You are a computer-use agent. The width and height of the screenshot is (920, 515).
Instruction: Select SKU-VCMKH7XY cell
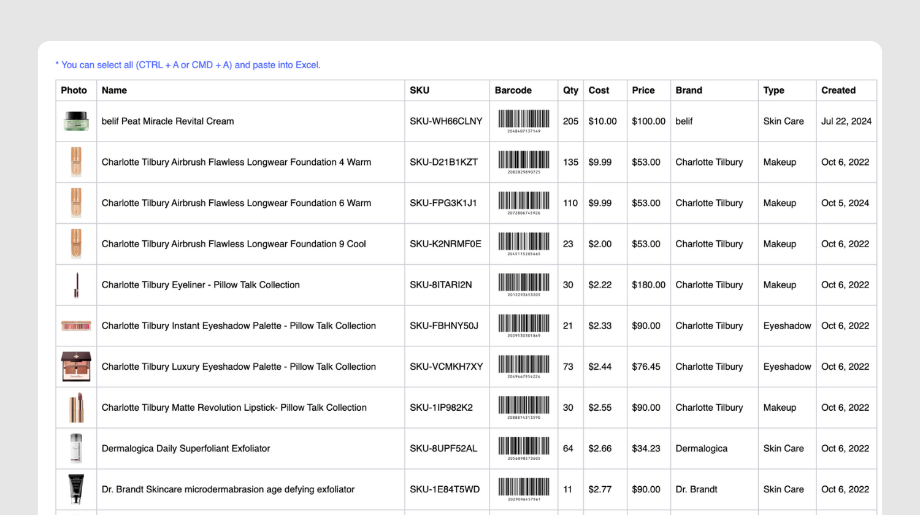(x=447, y=367)
